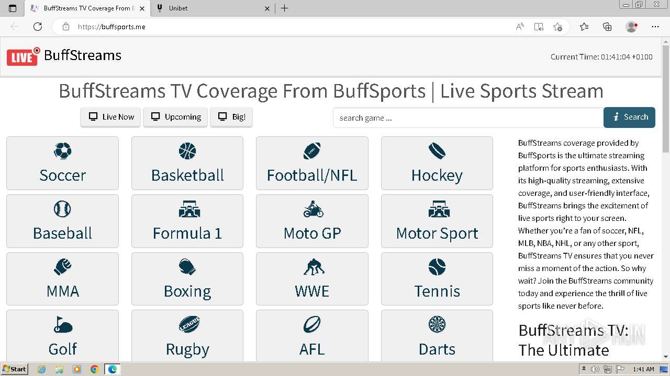Click the Boxing glove icon
The image size is (670, 376).
tap(187, 267)
